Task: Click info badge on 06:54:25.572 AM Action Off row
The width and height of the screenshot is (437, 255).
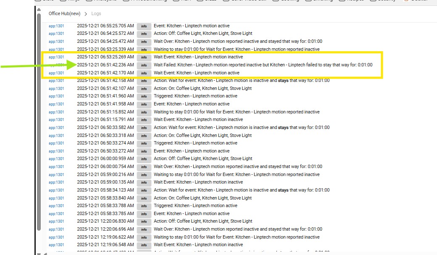Action: (x=144, y=34)
